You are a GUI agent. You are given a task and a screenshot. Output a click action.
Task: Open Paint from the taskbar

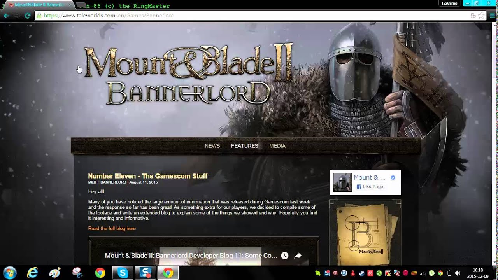[55, 273]
